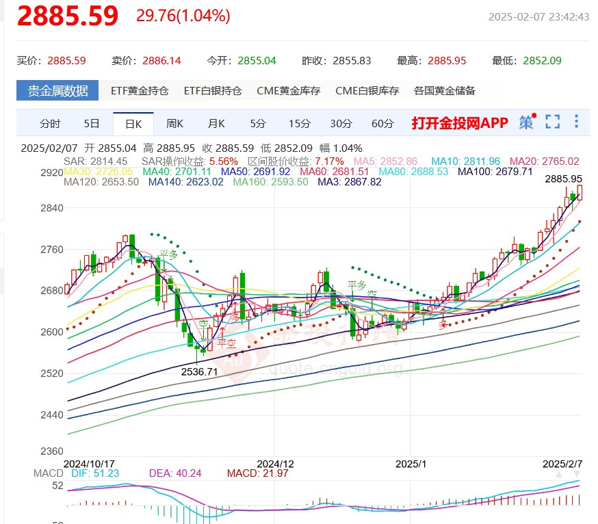Screen dimensions: 598x524
Task: Show the 分时 intraday chart
Action: [x=51, y=124]
